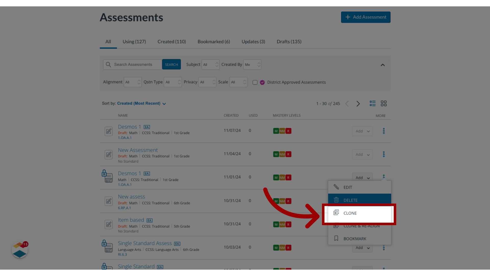This screenshot has height=276, width=490.
Task: Open the floating help widget with 15 badge
Action: [x=20, y=250]
